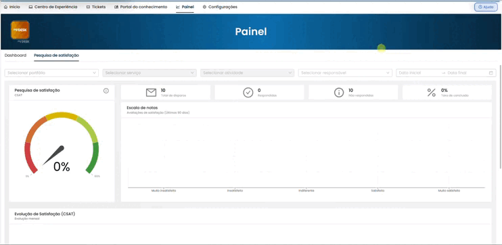
Task: Open Centro de Experiência menu
Action: [x=53, y=7]
